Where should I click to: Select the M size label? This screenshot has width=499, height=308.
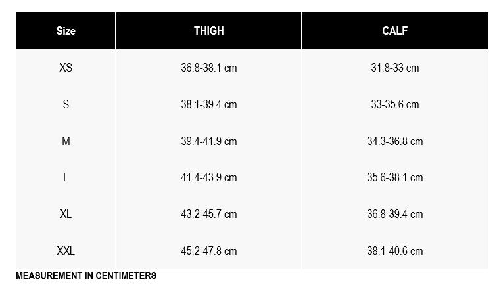tap(66, 141)
